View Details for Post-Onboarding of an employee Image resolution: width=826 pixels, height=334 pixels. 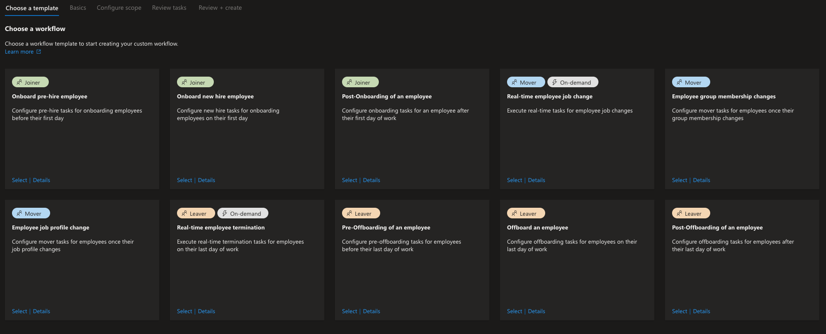[371, 180]
